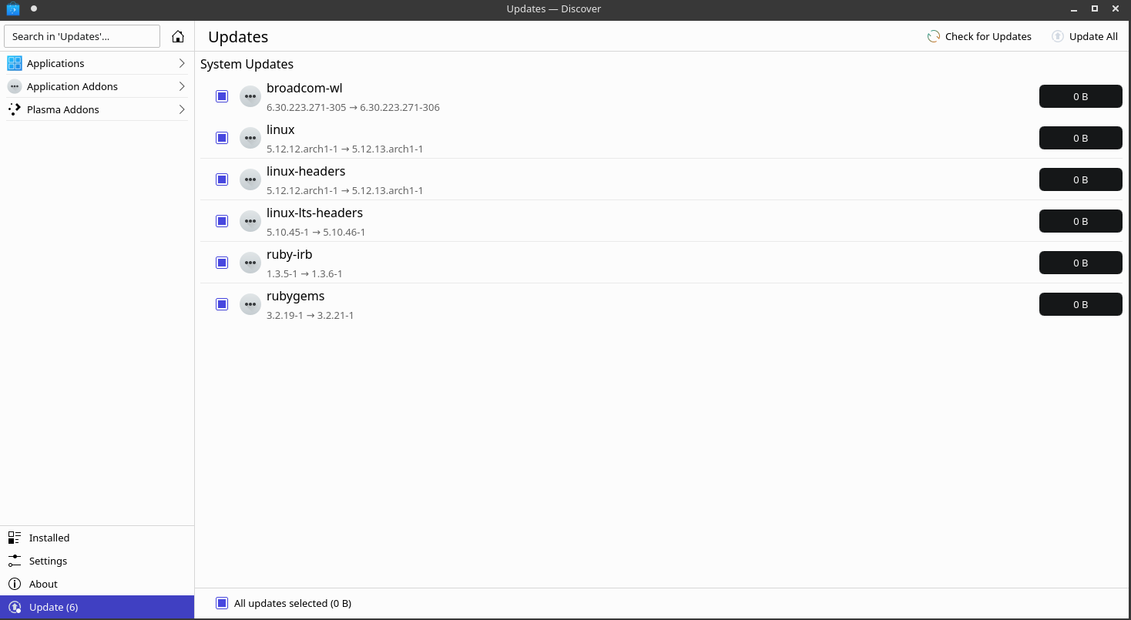Expand the Application Addons chevron

(x=182, y=86)
